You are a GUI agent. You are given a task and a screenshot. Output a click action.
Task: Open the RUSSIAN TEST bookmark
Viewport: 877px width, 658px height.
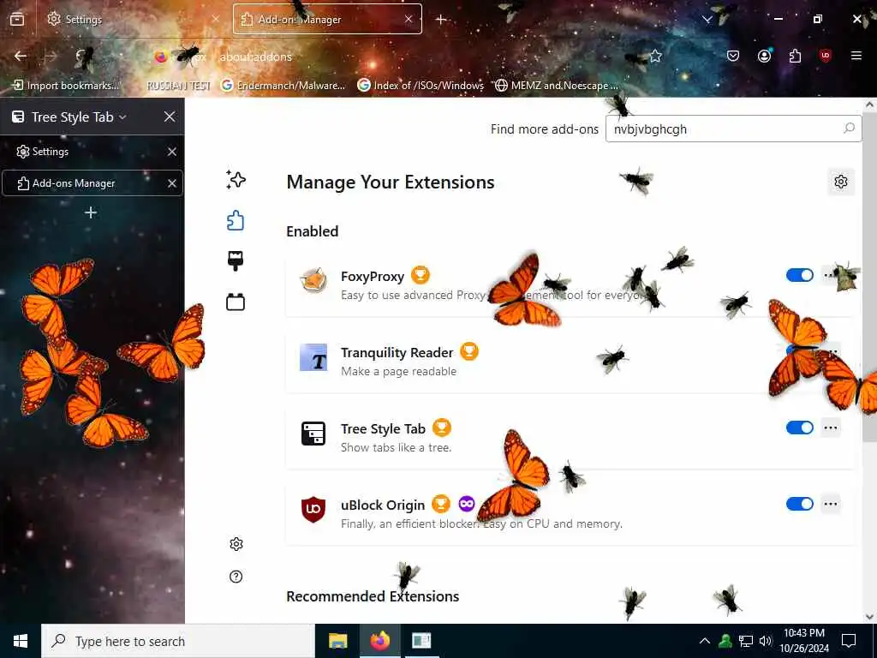pyautogui.click(x=178, y=85)
